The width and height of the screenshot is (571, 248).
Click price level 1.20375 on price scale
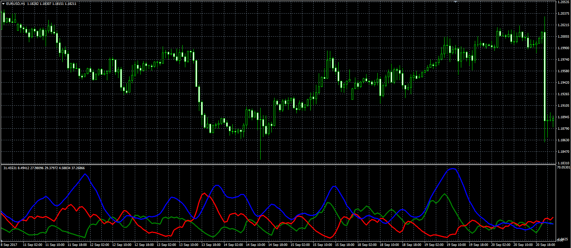[x=563, y=14]
